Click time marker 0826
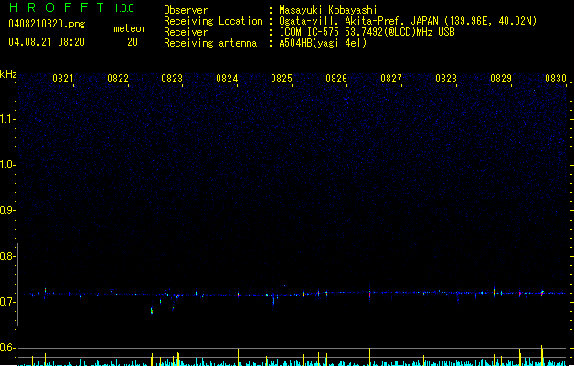Image resolution: width=575 pixels, height=366 pixels. point(336,79)
